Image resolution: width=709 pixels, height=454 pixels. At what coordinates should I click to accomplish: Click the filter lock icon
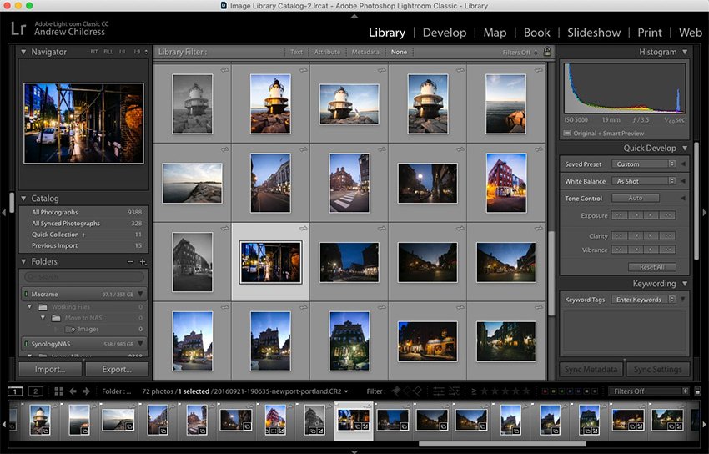547,52
